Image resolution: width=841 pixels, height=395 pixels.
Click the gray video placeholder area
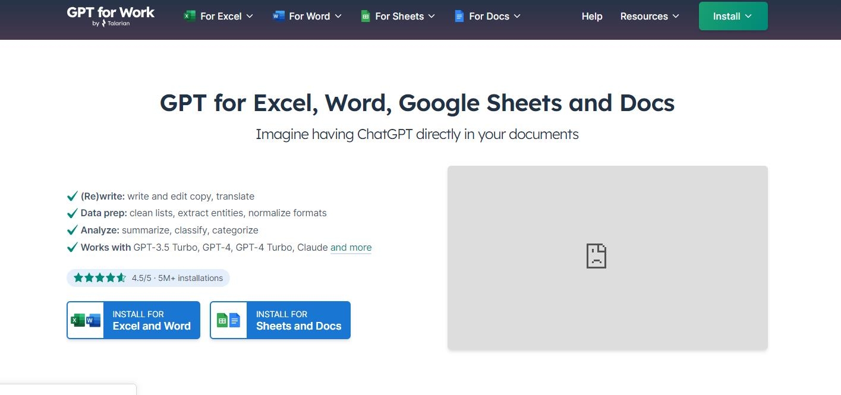point(607,257)
